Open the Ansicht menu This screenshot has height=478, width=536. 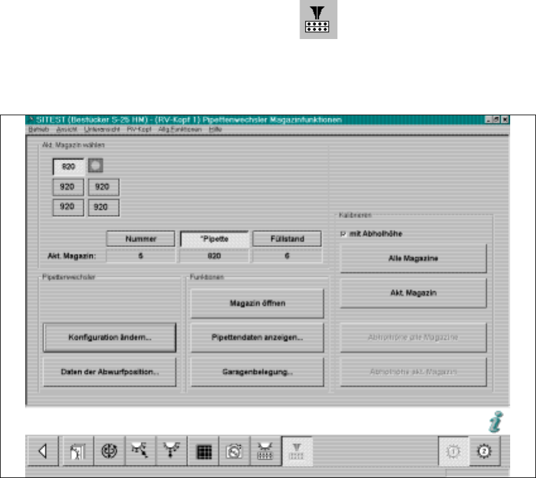coord(66,129)
